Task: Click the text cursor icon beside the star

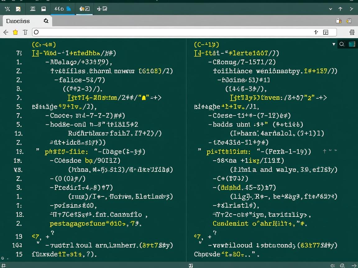Action: [x=25, y=32]
